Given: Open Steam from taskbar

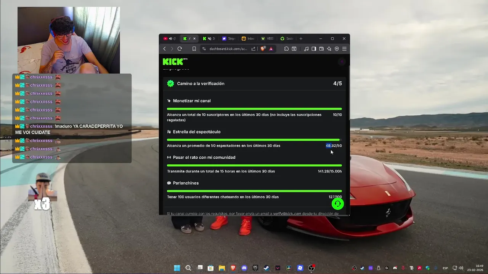Looking at the screenshot, I should coord(266,268).
